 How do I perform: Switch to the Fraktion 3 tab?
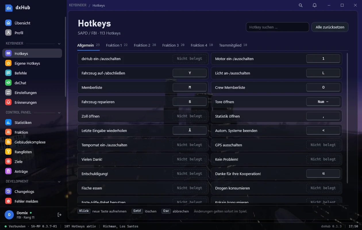coord(173,45)
